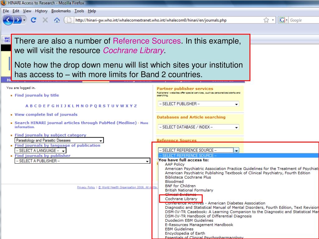This screenshot has height=239, width=319.
Task: Choose the highlighted SELECT REFERENCE SOURCE option
Action: point(238,156)
